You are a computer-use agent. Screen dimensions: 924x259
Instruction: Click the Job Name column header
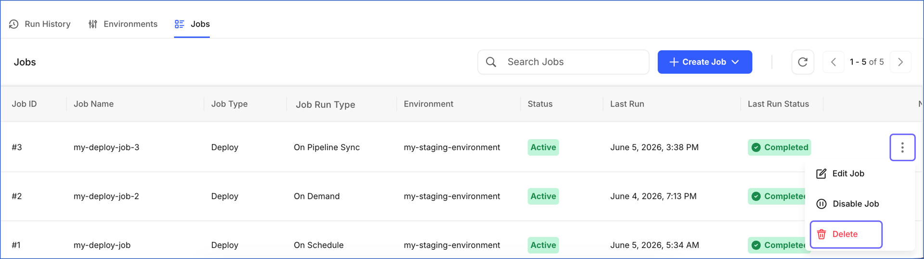(93, 104)
